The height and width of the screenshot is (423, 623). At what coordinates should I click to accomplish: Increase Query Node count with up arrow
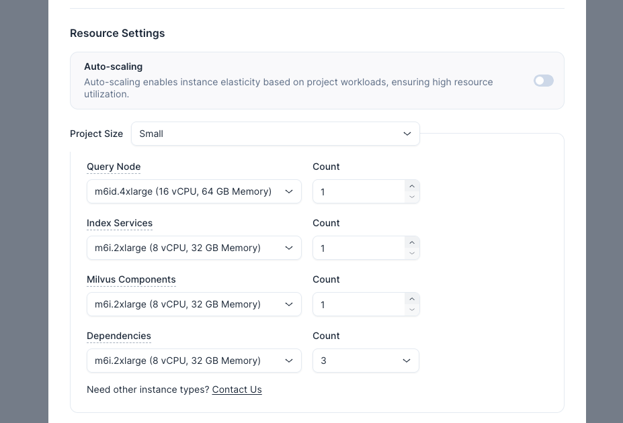point(412,186)
